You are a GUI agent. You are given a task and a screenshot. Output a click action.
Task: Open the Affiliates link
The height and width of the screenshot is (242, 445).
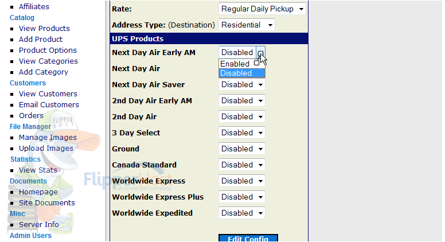[34, 6]
